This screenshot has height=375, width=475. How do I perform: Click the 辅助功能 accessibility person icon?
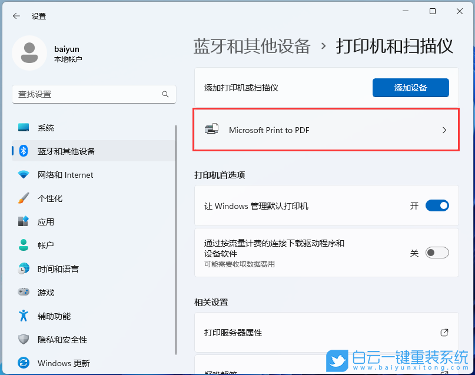tap(24, 316)
